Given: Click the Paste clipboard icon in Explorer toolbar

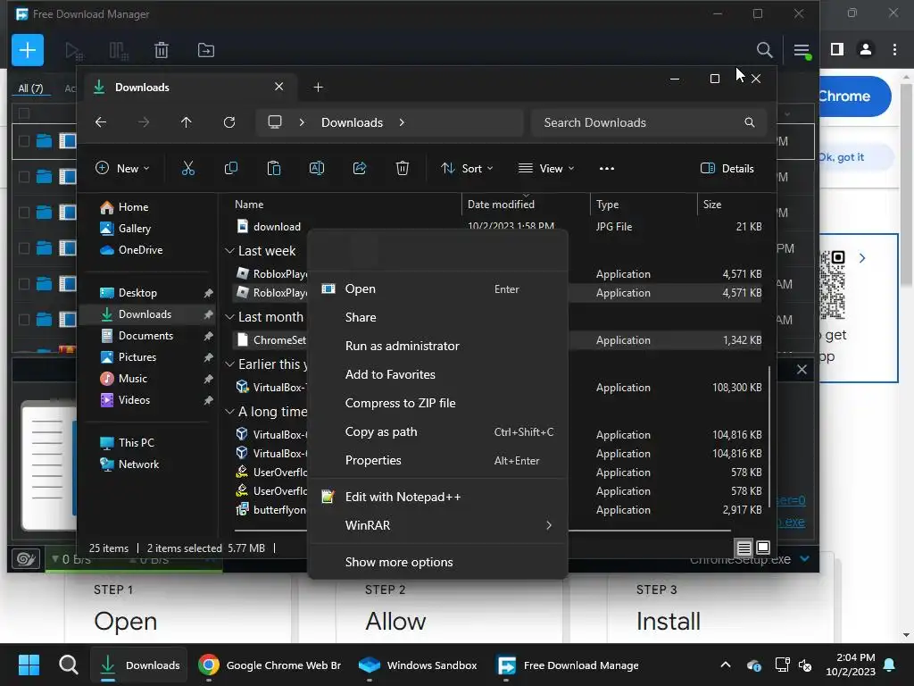Looking at the screenshot, I should pyautogui.click(x=273, y=169).
